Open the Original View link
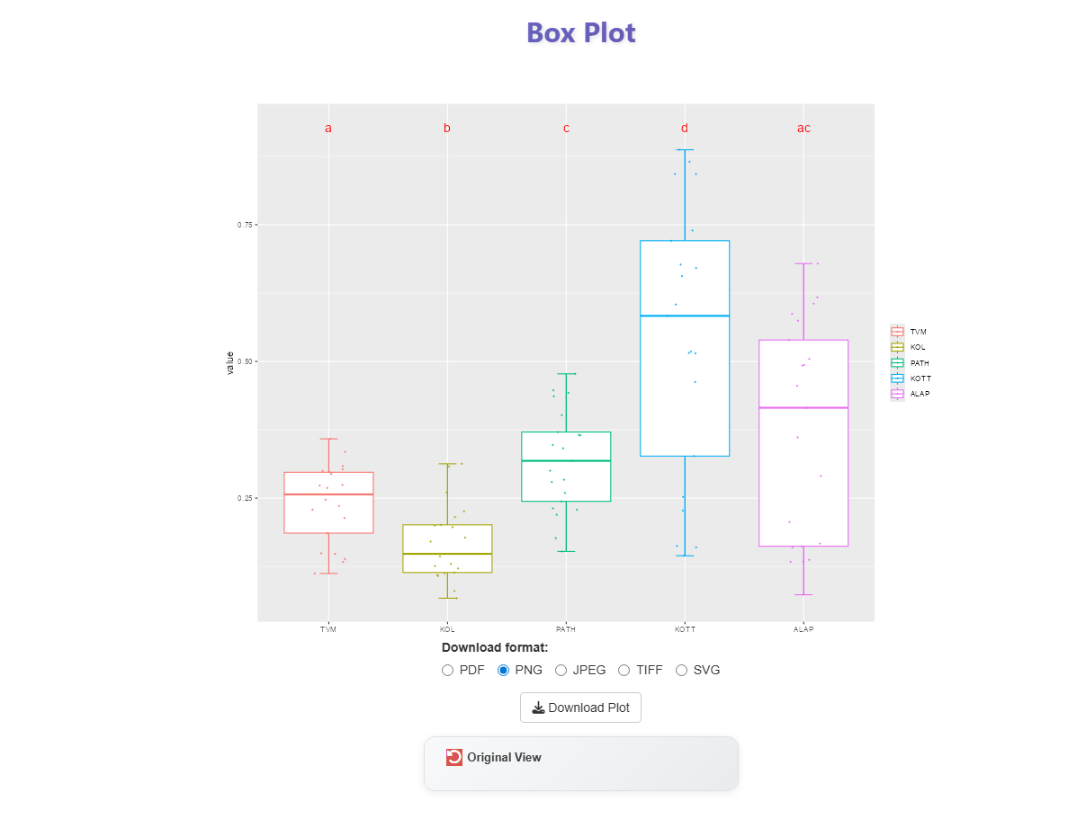Viewport: 1077px width, 819px height. point(504,757)
